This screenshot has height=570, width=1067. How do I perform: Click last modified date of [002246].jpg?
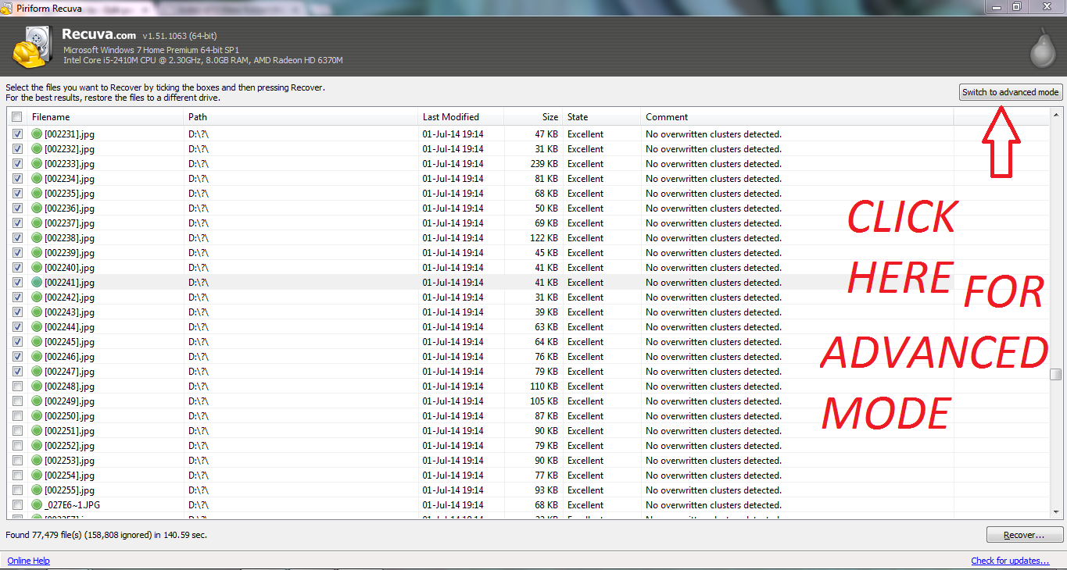453,357
